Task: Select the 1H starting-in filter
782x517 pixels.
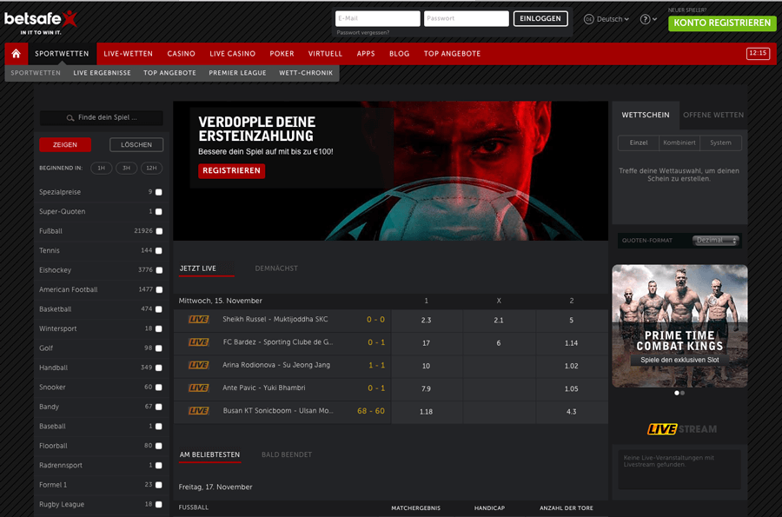Action: (102, 168)
